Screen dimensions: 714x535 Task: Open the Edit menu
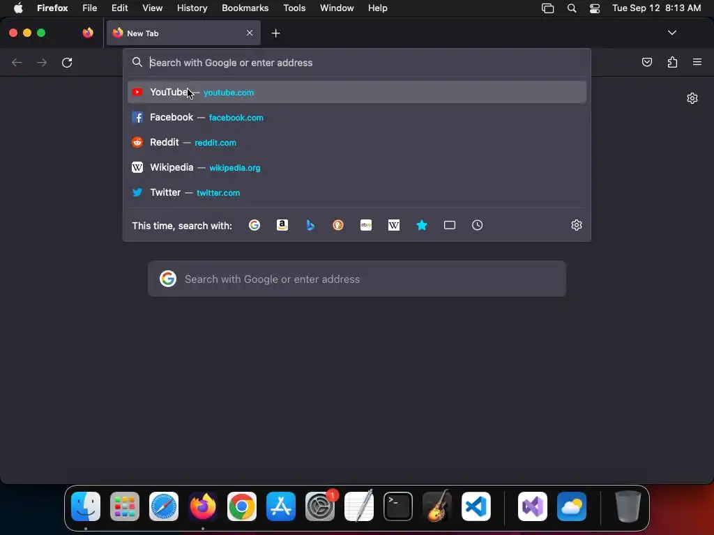click(x=120, y=8)
